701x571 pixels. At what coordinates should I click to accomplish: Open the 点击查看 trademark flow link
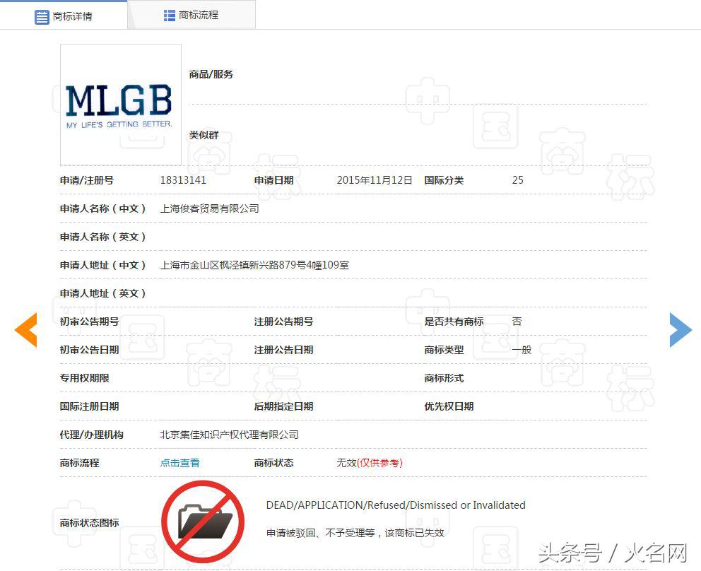click(x=179, y=463)
